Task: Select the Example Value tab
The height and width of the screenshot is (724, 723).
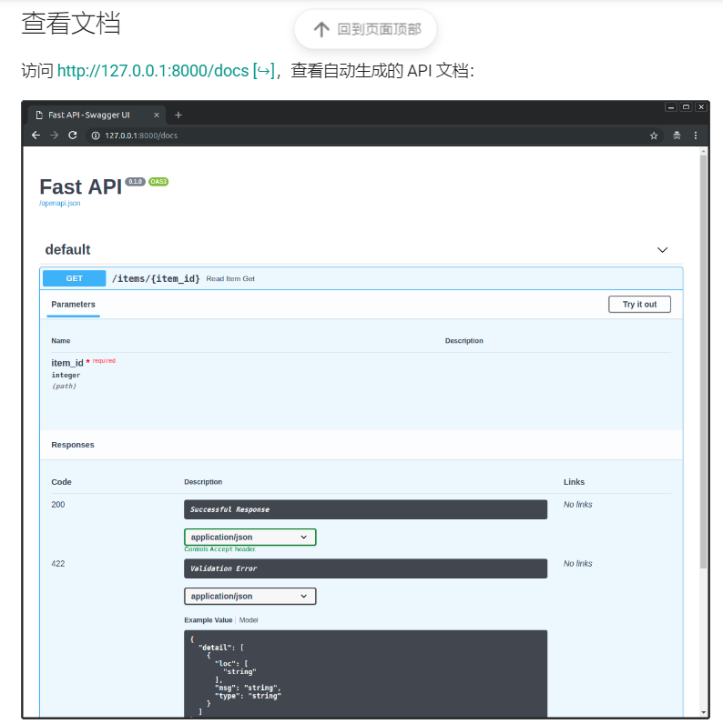Action: [208, 620]
